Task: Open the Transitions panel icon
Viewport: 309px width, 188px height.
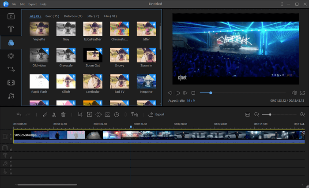Action: tap(11, 69)
